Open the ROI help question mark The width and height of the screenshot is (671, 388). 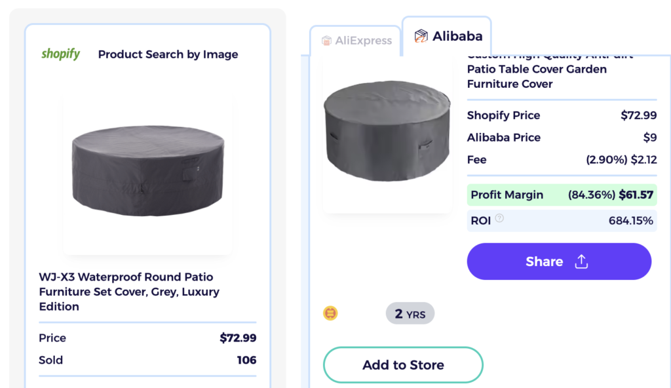[x=499, y=219]
